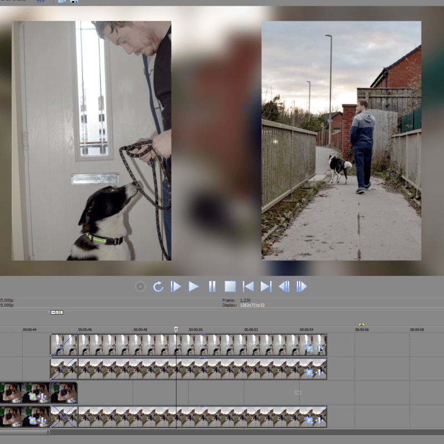Click the Frame value 1,239
This screenshot has height=444, width=444.
(245, 300)
